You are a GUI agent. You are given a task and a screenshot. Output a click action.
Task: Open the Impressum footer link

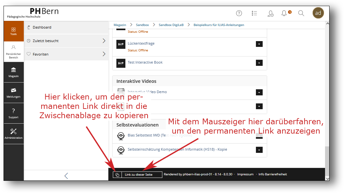(x=245, y=174)
